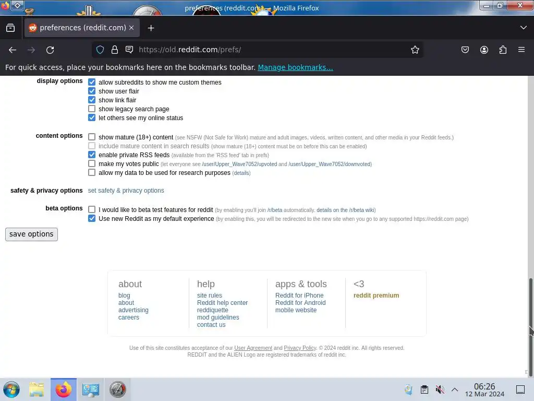This screenshot has height=401, width=534.
Task: Open the Reddit for iPhone link
Action: point(299,296)
